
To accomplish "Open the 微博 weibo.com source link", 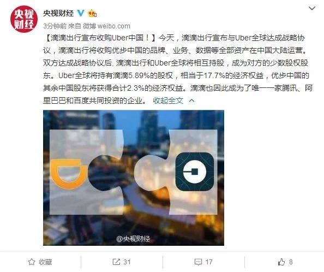I will pyautogui.click(x=106, y=26).
